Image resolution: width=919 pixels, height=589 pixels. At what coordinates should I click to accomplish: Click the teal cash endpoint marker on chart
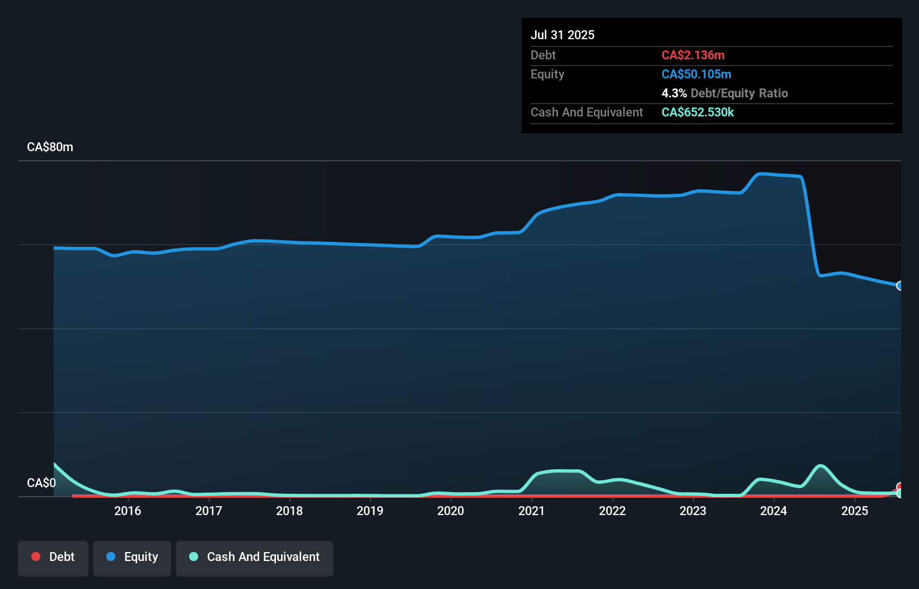point(900,494)
